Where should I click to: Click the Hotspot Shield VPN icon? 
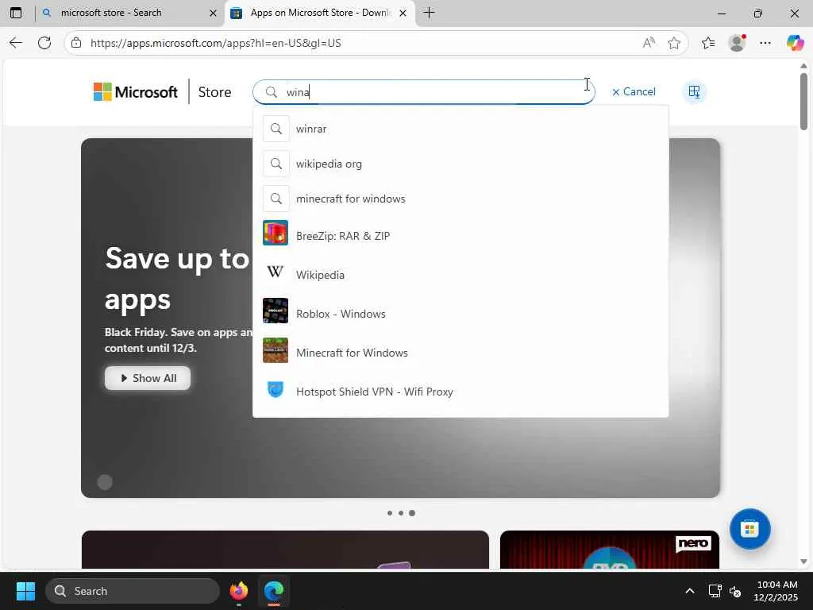coord(275,389)
